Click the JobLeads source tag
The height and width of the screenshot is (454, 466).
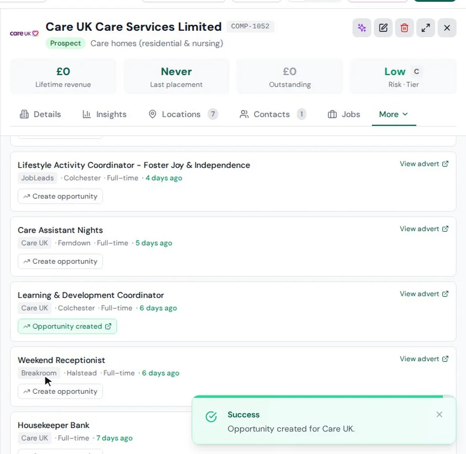tap(37, 178)
